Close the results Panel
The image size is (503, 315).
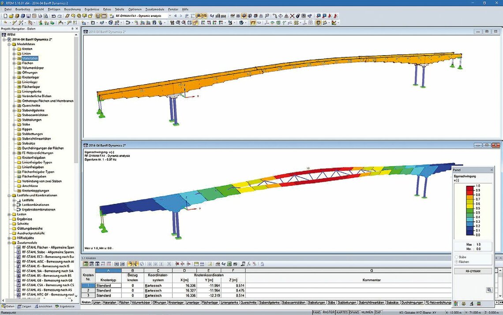tap(492, 170)
